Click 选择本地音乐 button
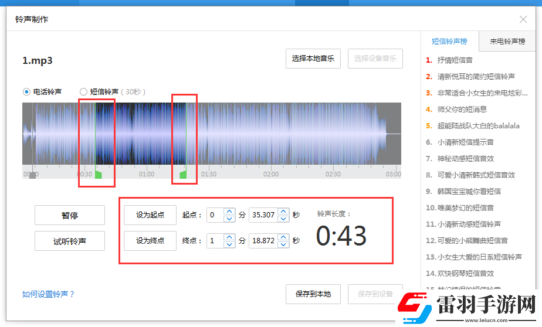This screenshot has width=542, height=327. [x=313, y=59]
